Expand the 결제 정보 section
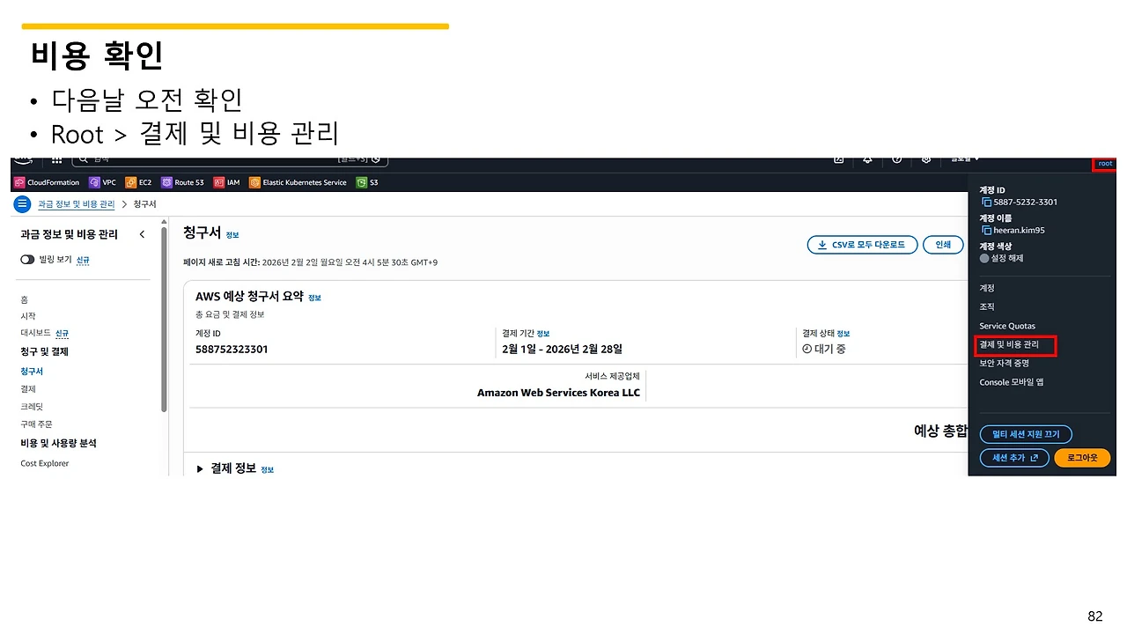Viewport: 1127px width, 634px height. pyautogui.click(x=200, y=468)
